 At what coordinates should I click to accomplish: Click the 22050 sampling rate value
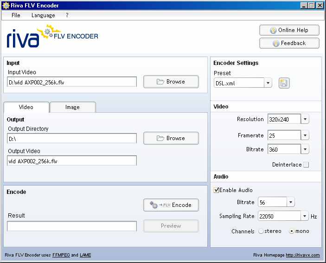tap(266, 217)
